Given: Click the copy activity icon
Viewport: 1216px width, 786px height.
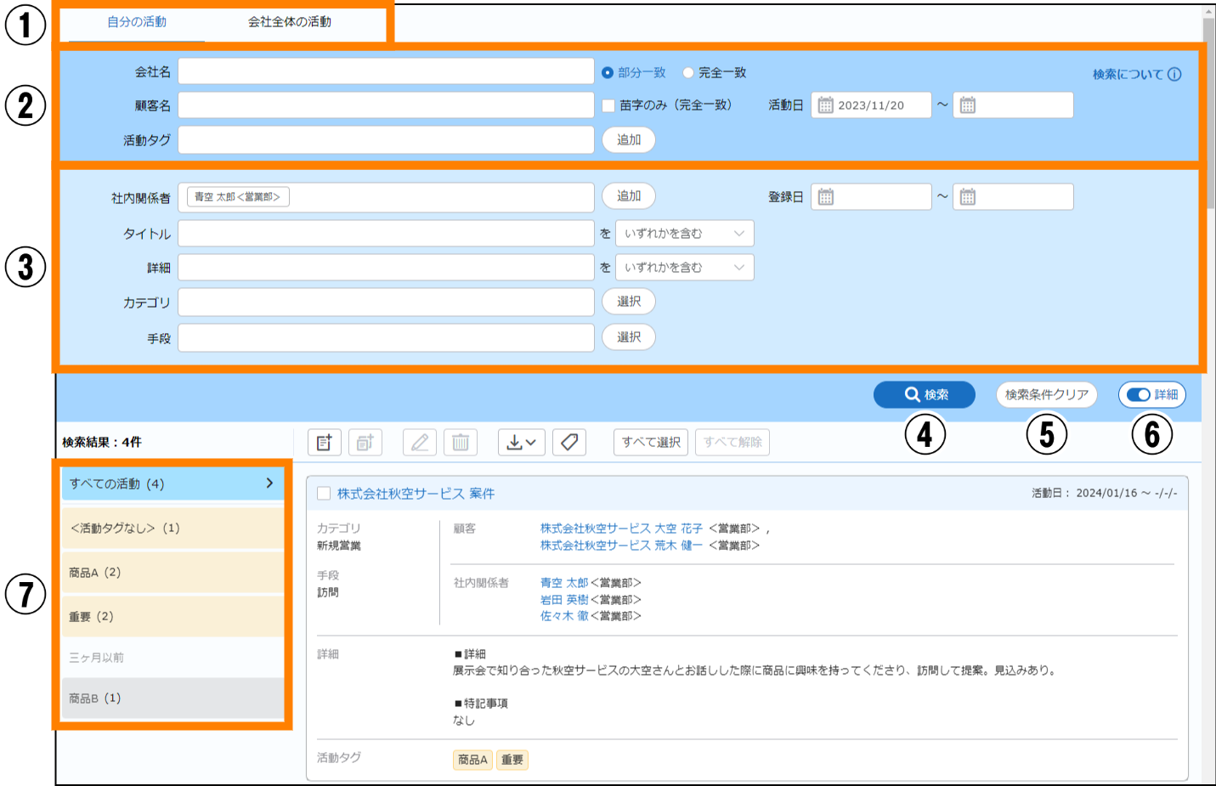Looking at the screenshot, I should point(365,442).
